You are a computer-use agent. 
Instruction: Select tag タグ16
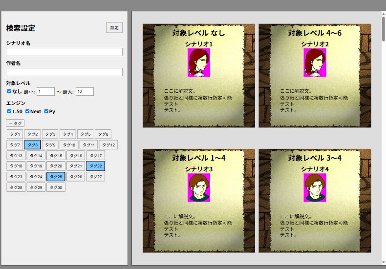click(x=76, y=155)
